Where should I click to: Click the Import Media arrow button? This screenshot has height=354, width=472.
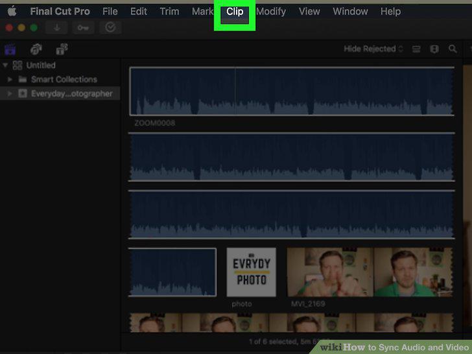tap(57, 28)
